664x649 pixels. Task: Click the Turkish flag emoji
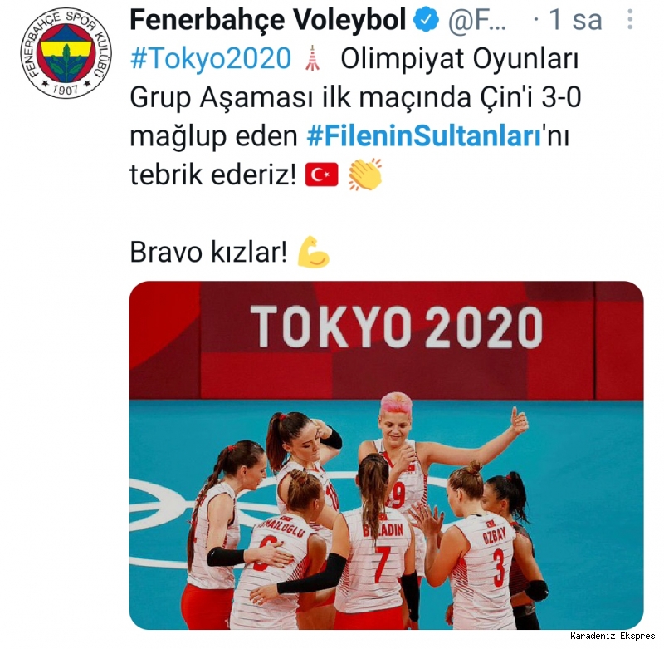point(322,175)
